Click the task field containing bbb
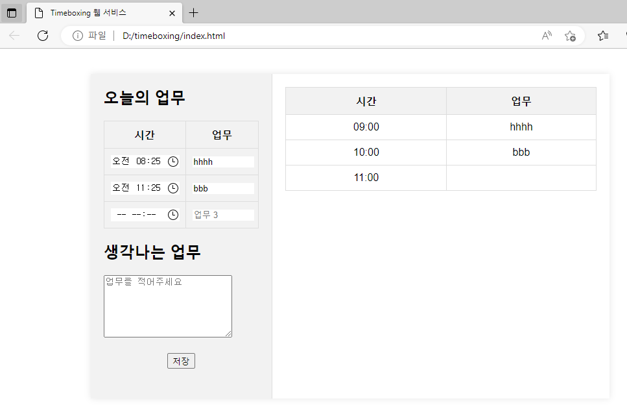 [223, 188]
